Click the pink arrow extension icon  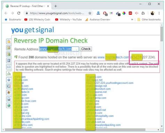coord(136,13)
